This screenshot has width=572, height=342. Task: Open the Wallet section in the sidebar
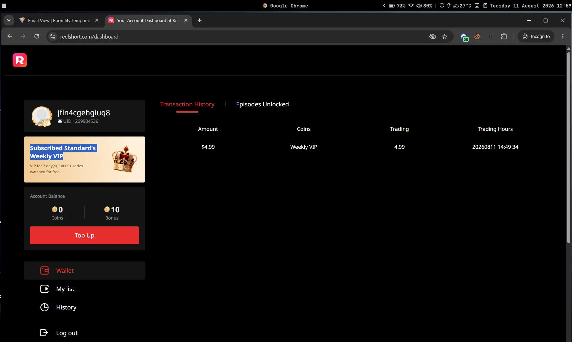pos(84,271)
